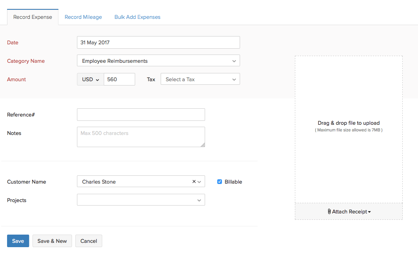Click Save & New to add another expense

[52, 241]
